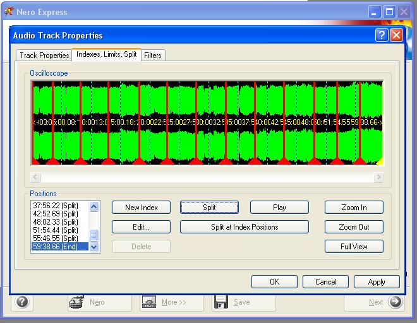This screenshot has width=417, height=323.
Task: Click the last red split marker near 55:46
Action: pyautogui.click(x=360, y=161)
